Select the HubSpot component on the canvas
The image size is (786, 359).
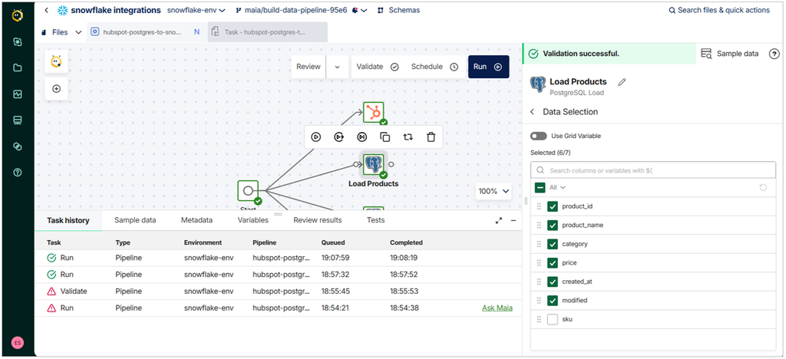pyautogui.click(x=374, y=113)
